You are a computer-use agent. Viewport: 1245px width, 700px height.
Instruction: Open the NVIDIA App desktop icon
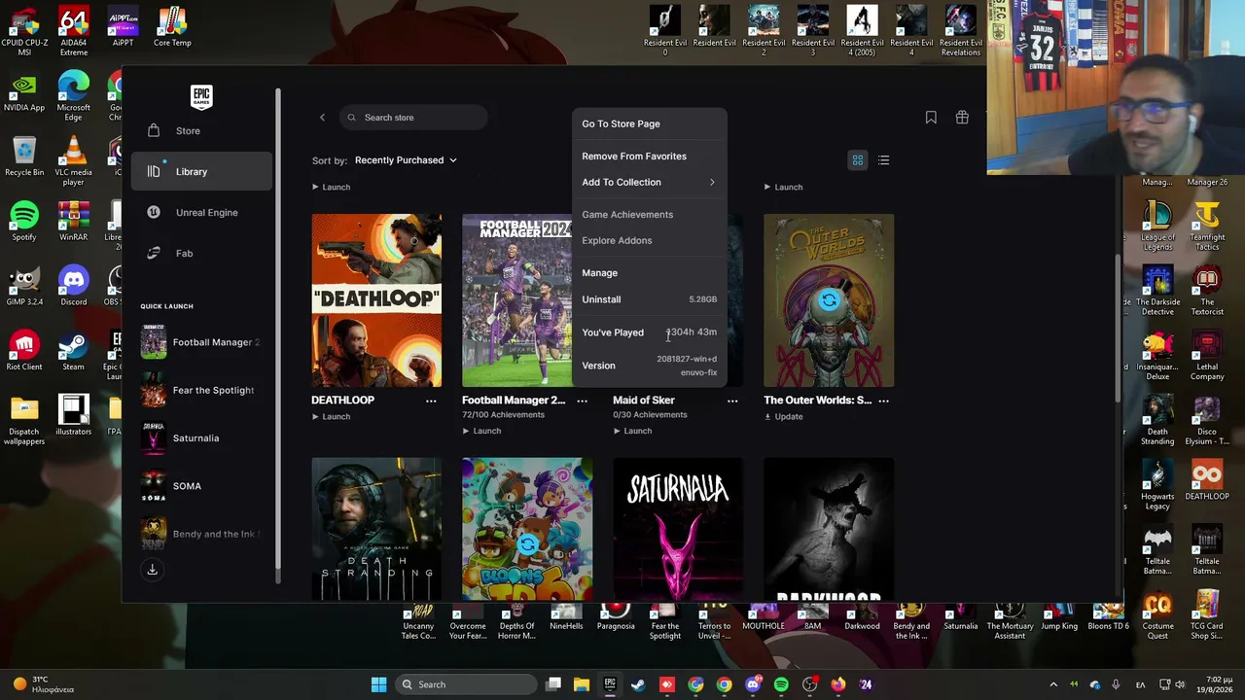24,91
